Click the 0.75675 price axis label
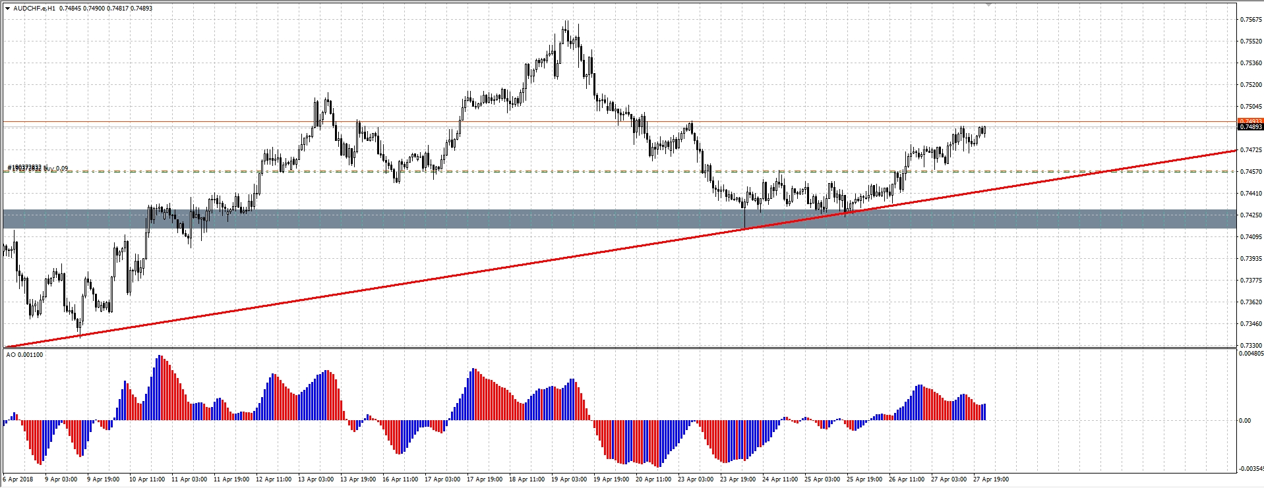Screen dimensions: 1264x488 [x=1251, y=20]
